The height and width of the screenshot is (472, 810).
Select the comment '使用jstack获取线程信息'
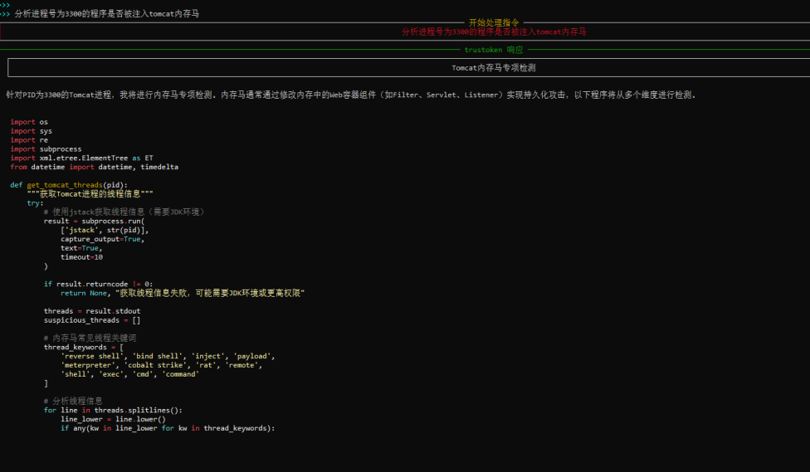click(x=125, y=212)
